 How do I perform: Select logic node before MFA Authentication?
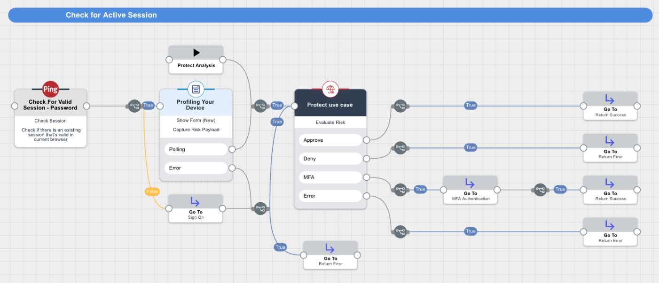pos(400,190)
